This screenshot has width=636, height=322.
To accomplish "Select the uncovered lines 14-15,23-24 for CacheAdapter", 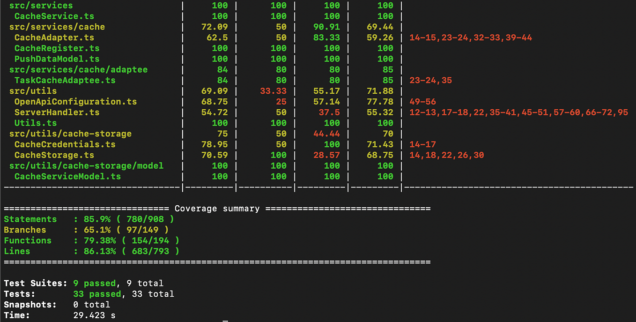I will 471,37.
